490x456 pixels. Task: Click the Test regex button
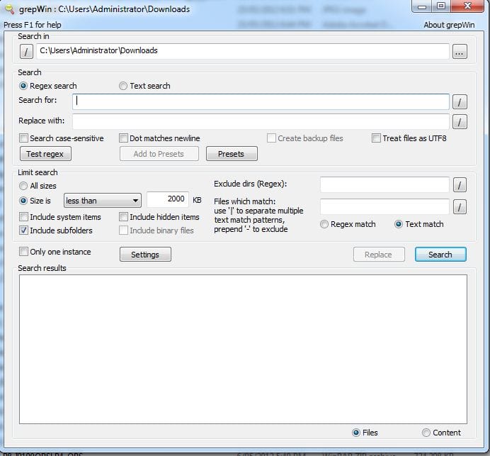click(45, 154)
